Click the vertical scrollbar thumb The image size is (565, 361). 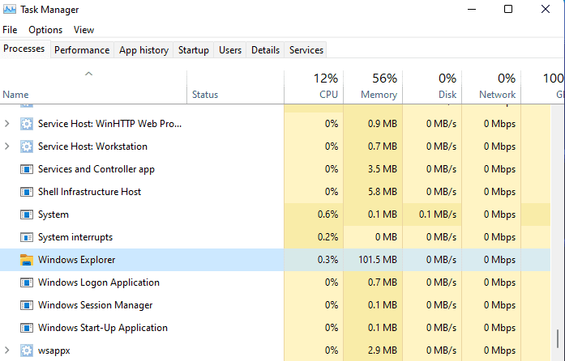558,338
